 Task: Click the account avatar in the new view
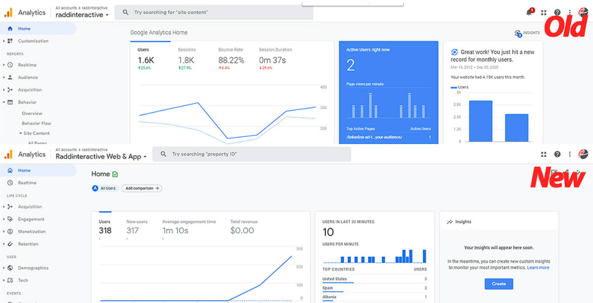583,154
